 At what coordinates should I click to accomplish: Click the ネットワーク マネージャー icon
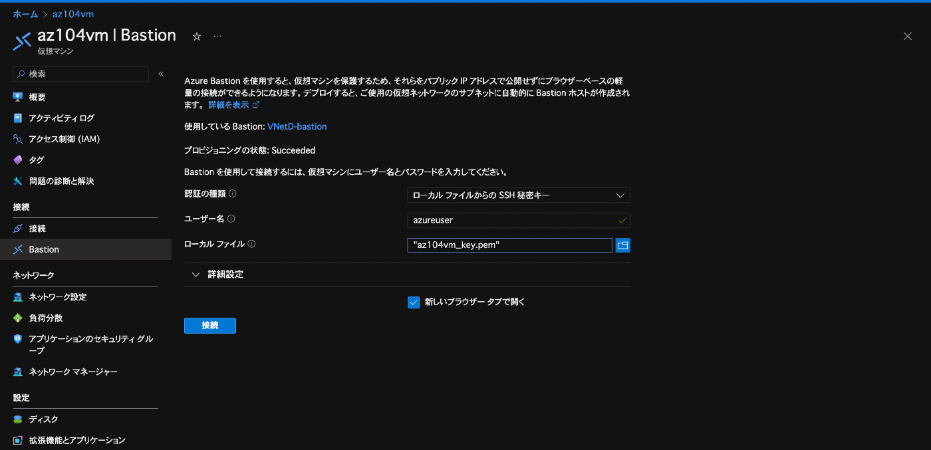(18, 372)
